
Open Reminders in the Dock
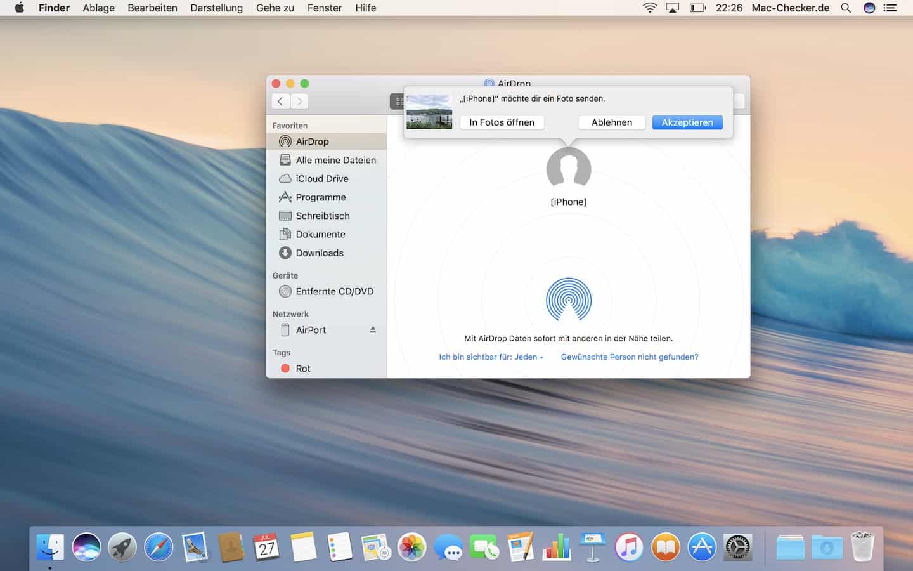tap(340, 547)
